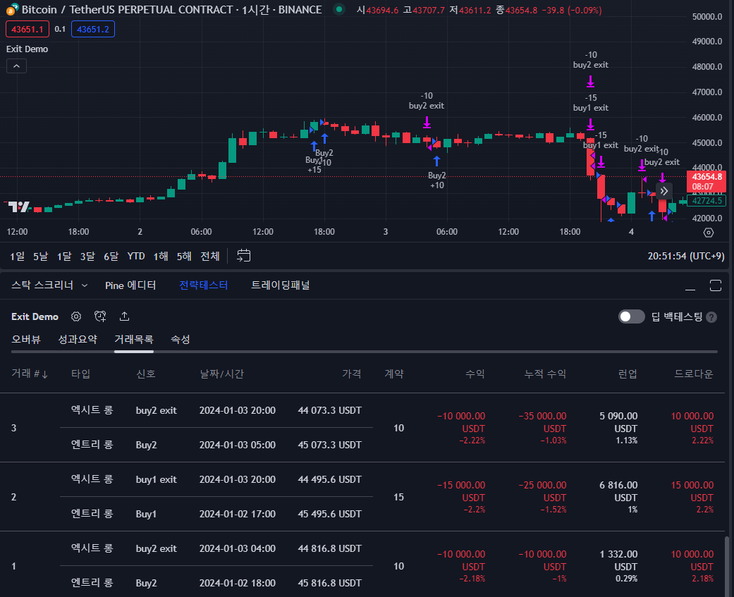734x597 pixels.
Task: Set chart range to 1 day
Action: [18, 257]
